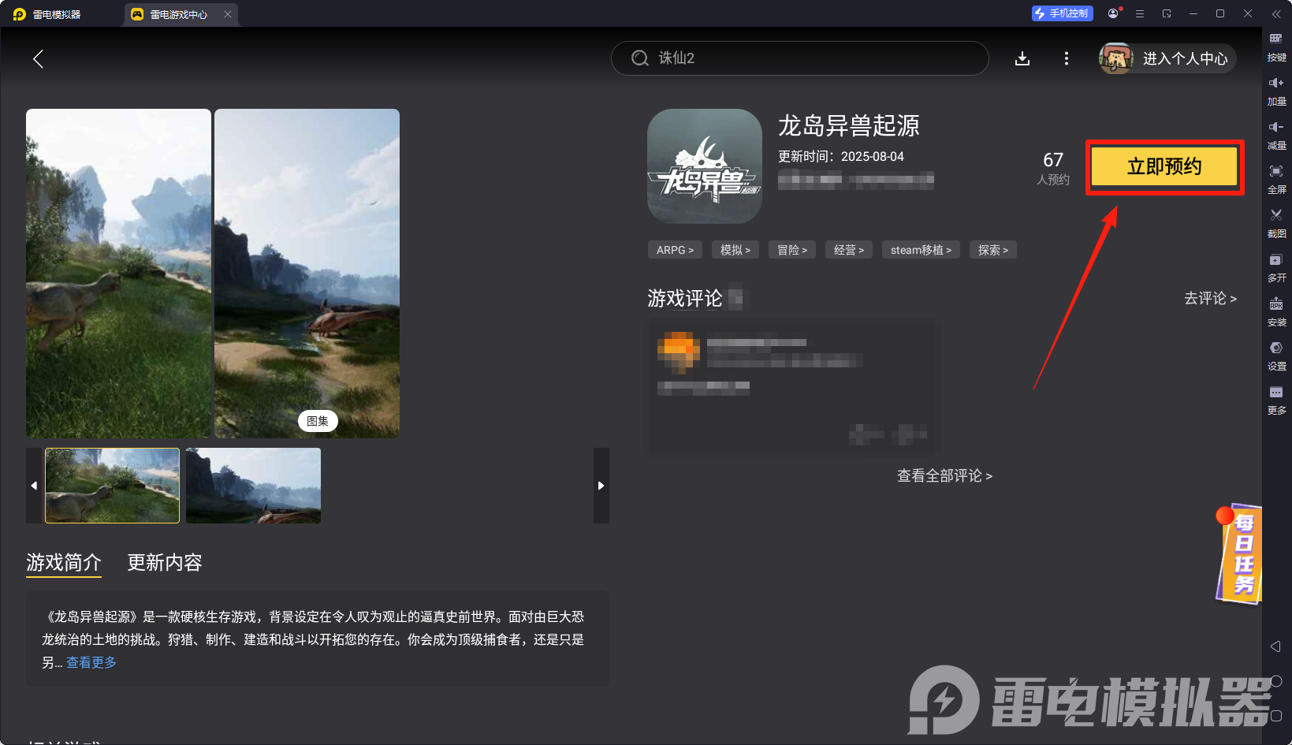Switch to the 更新内容 tab
The height and width of the screenshot is (745, 1292).
click(165, 563)
